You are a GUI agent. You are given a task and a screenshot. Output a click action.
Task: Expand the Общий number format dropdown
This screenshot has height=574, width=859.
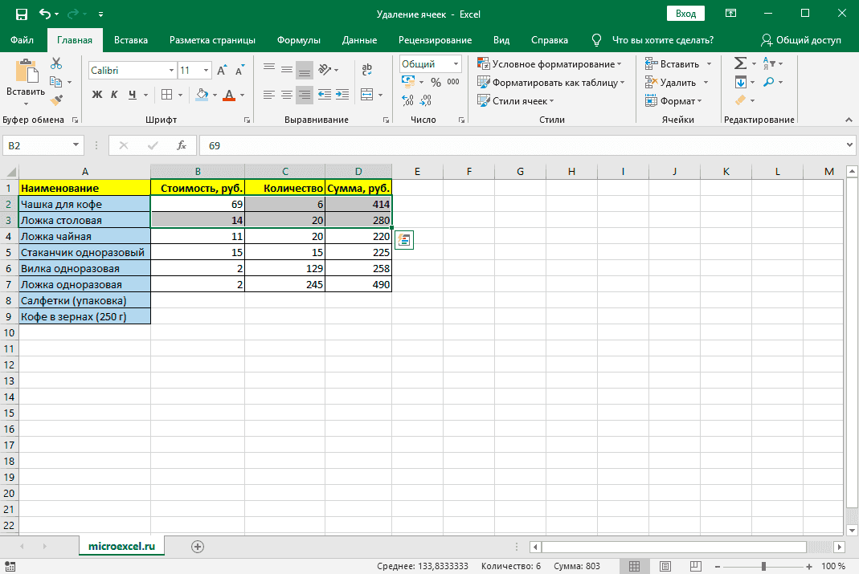click(x=456, y=64)
